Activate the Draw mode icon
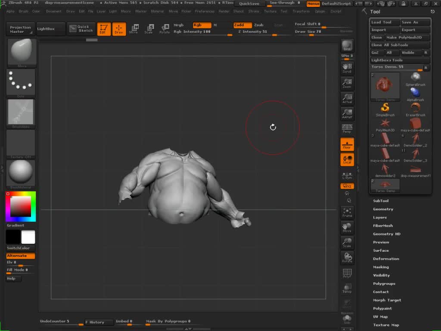The height and width of the screenshot is (331, 441). 119,29
